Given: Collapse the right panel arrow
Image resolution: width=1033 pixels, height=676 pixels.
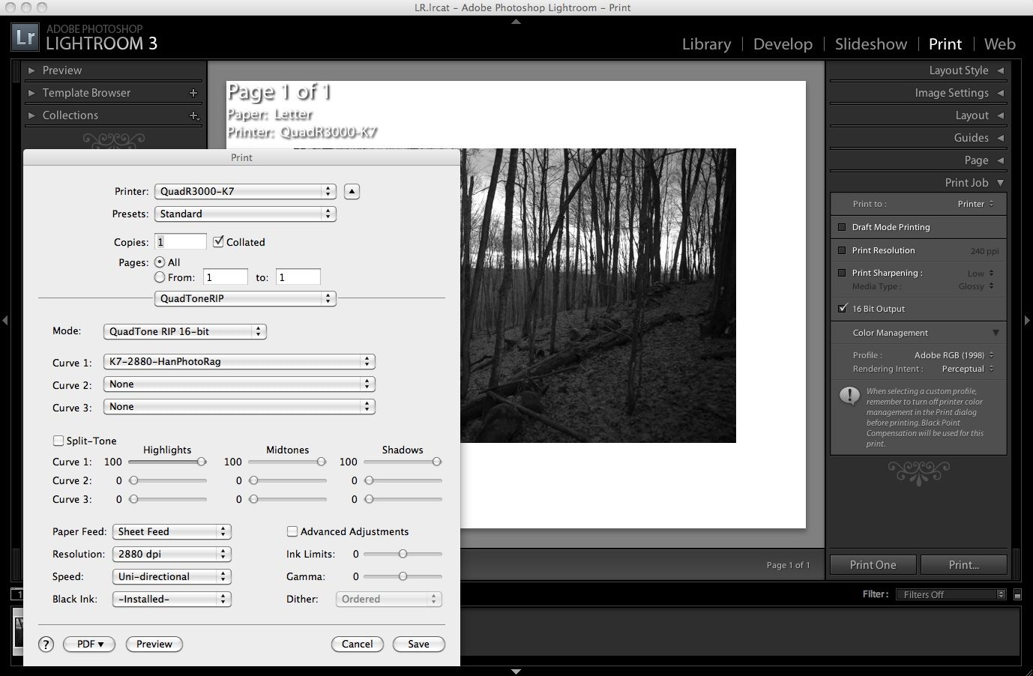Looking at the screenshot, I should [x=1028, y=320].
